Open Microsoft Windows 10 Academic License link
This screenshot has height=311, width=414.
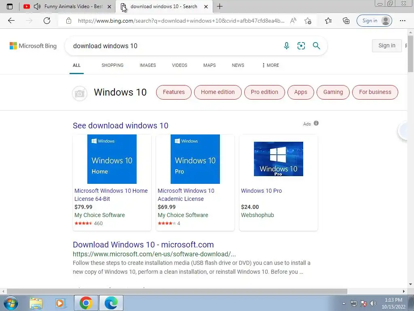point(186,195)
